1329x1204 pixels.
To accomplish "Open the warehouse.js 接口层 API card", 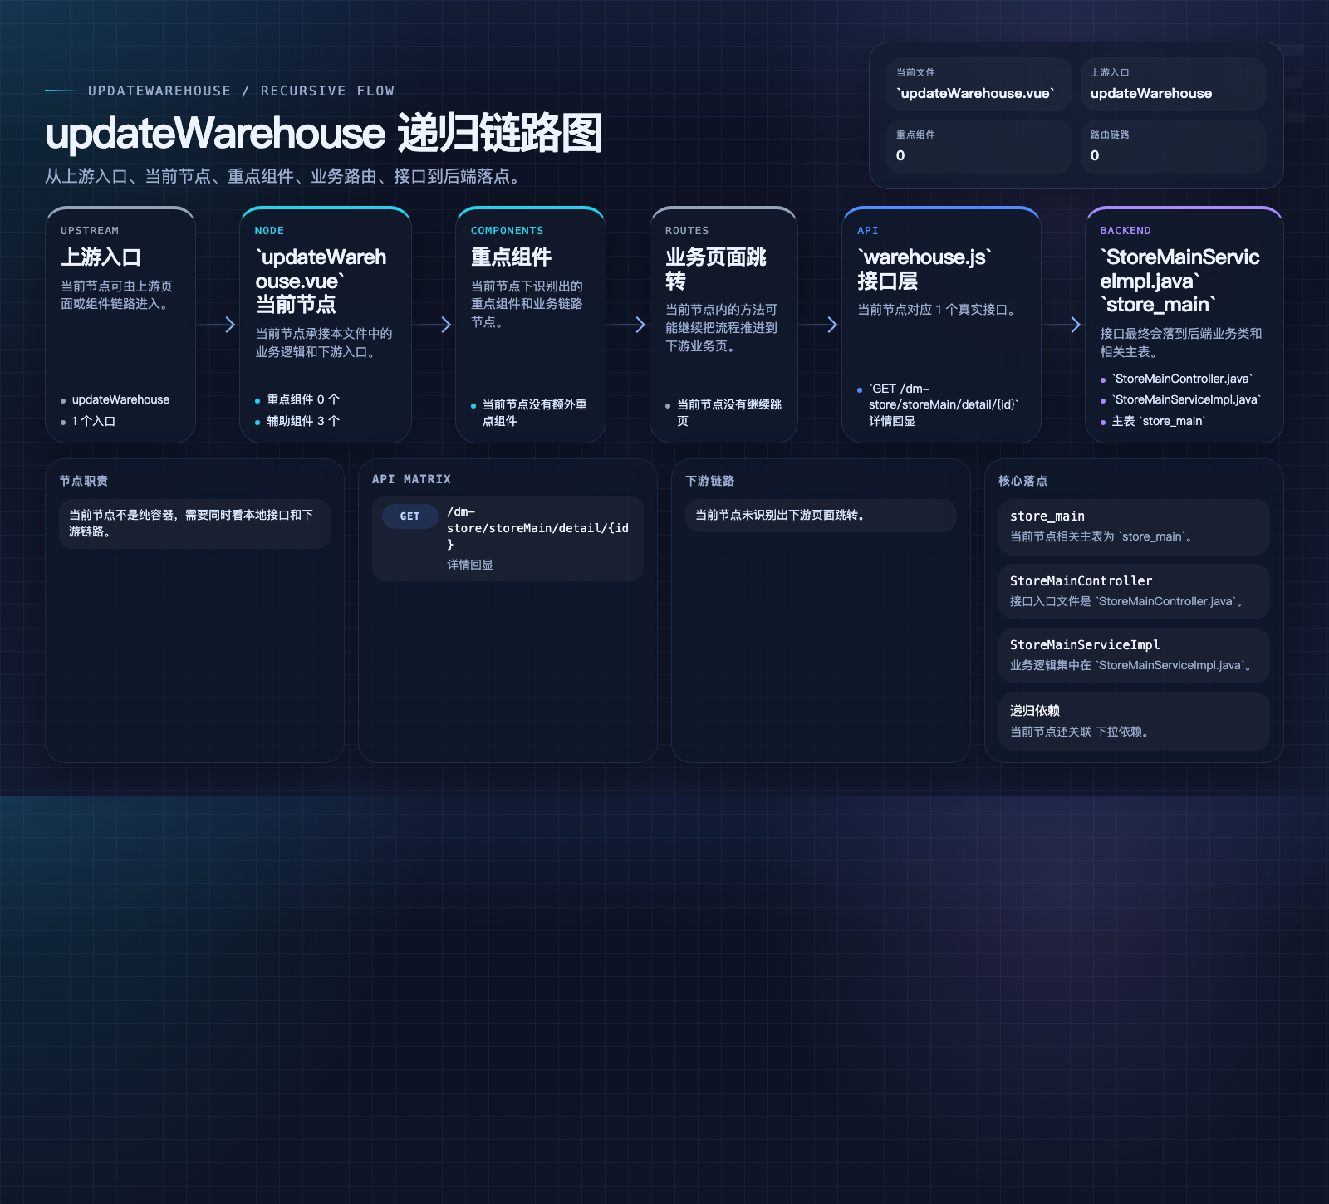I will (941, 325).
